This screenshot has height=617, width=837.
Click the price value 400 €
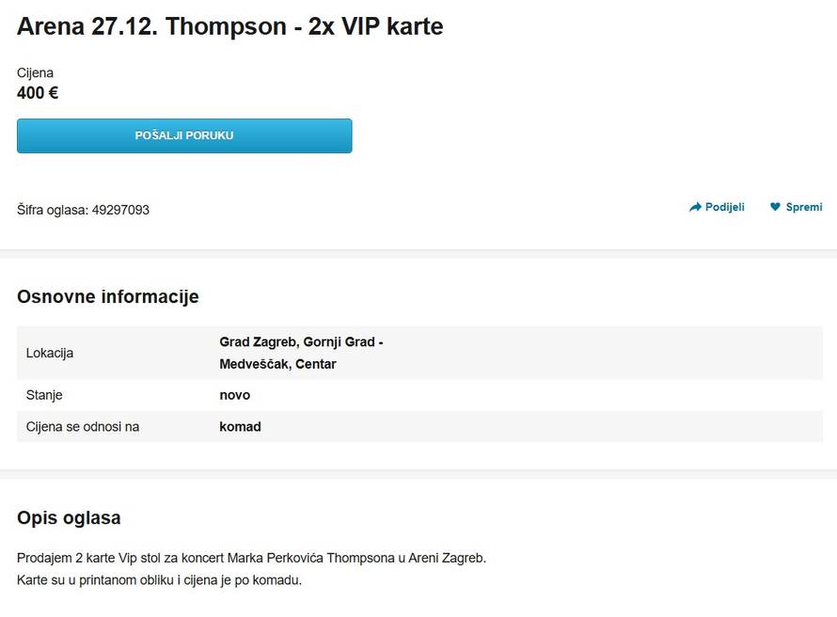36,93
